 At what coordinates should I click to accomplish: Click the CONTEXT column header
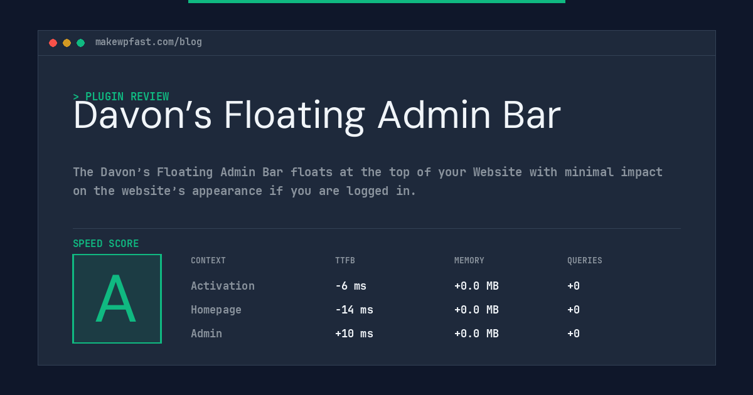[x=208, y=261]
